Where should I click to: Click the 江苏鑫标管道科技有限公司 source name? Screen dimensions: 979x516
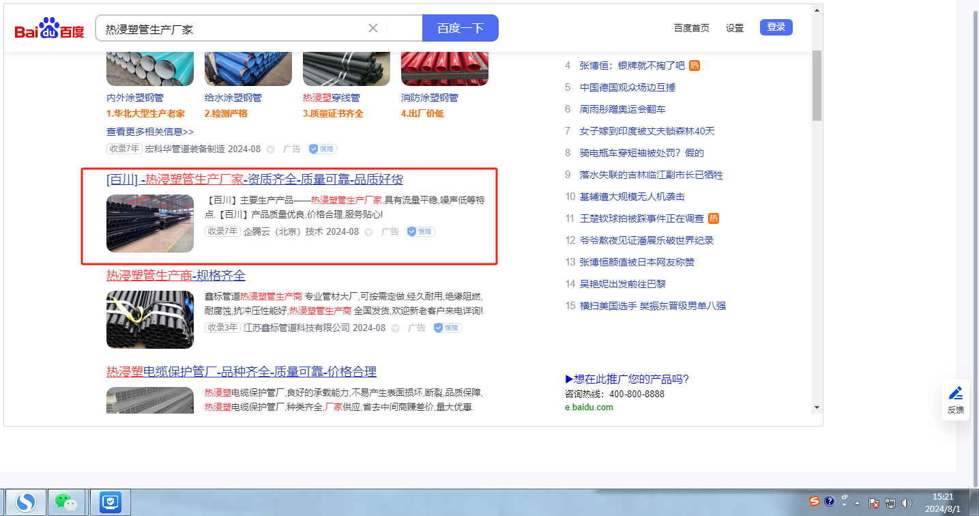point(296,328)
